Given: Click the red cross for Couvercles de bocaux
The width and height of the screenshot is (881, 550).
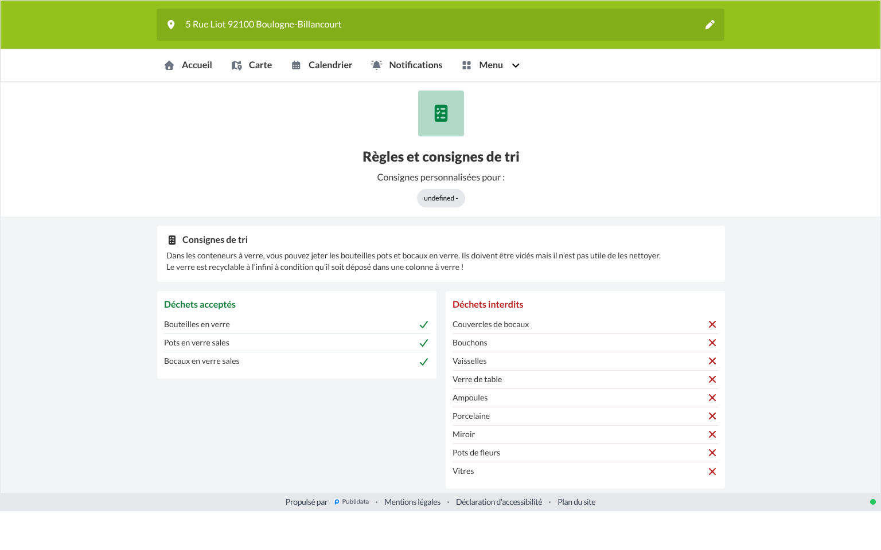Looking at the screenshot, I should [712, 324].
